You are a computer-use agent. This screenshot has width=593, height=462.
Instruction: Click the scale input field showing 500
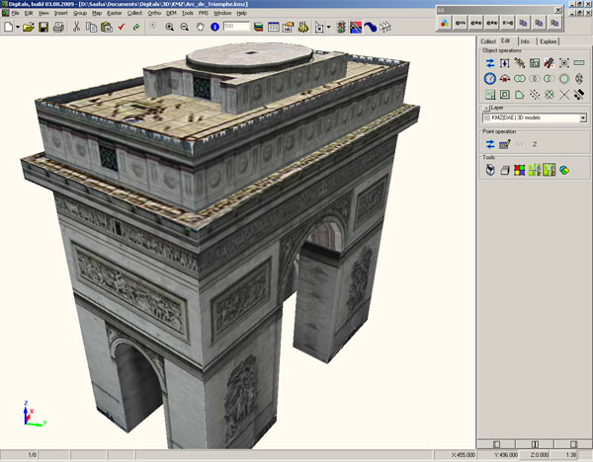[x=236, y=27]
